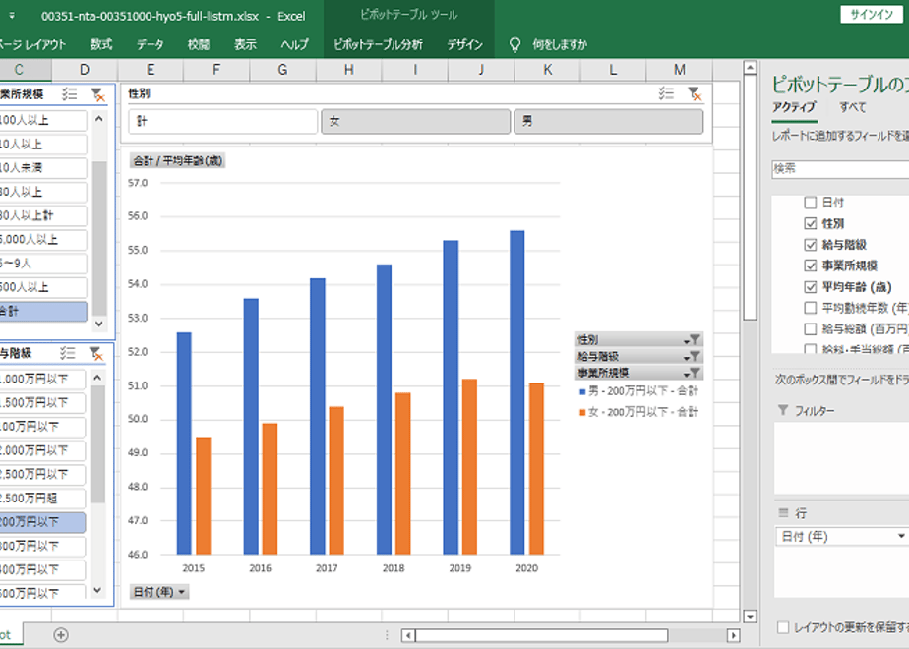Click the 検索 field search box
Viewport: 909px width, 649px height.
(x=840, y=168)
